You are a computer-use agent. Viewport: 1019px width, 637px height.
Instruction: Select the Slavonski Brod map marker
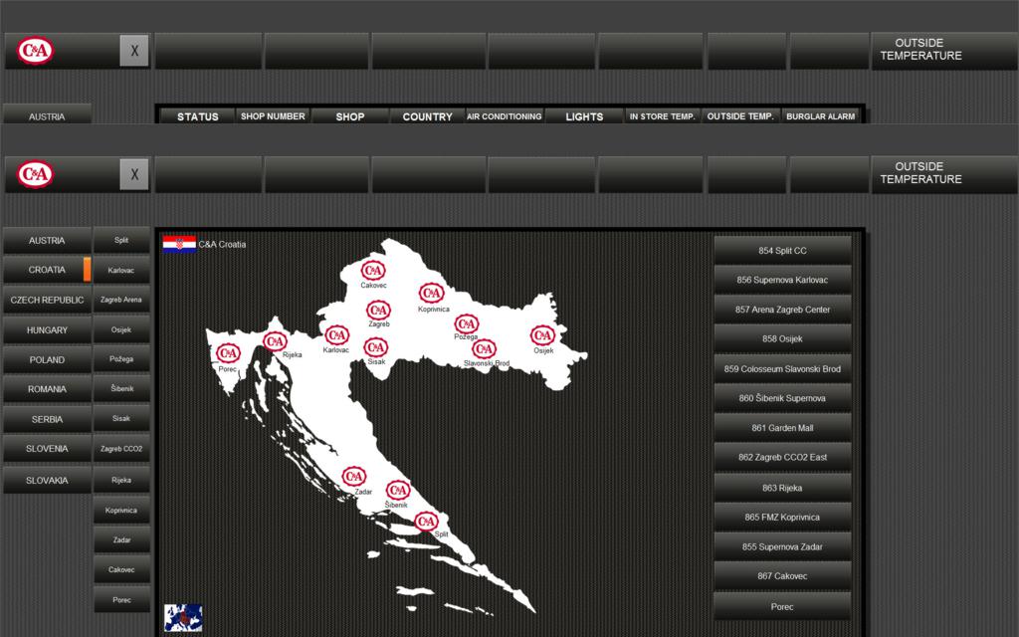485,349
